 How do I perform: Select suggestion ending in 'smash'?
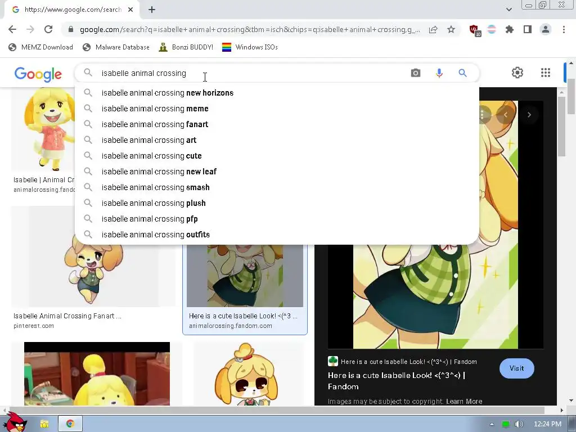277,187
